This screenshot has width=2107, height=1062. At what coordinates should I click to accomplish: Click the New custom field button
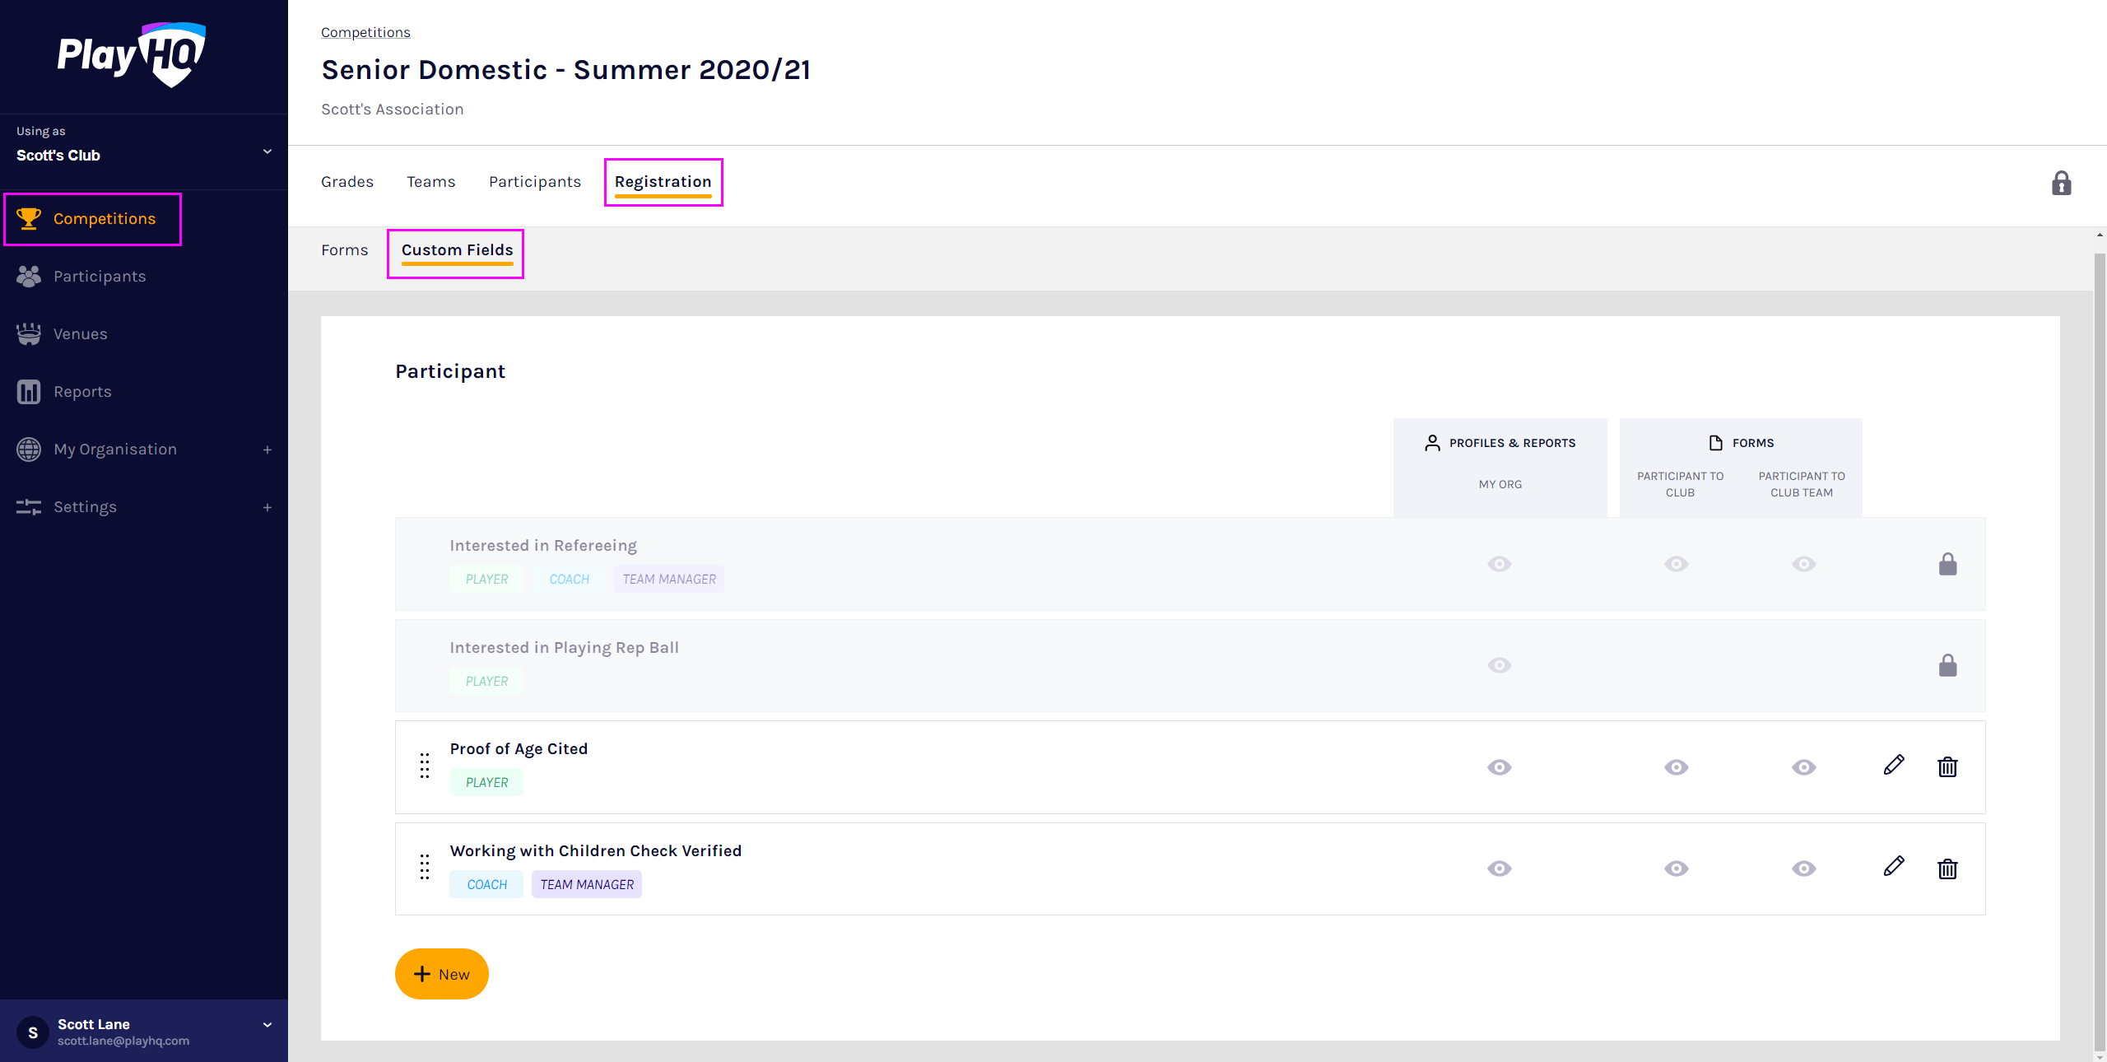tap(442, 974)
